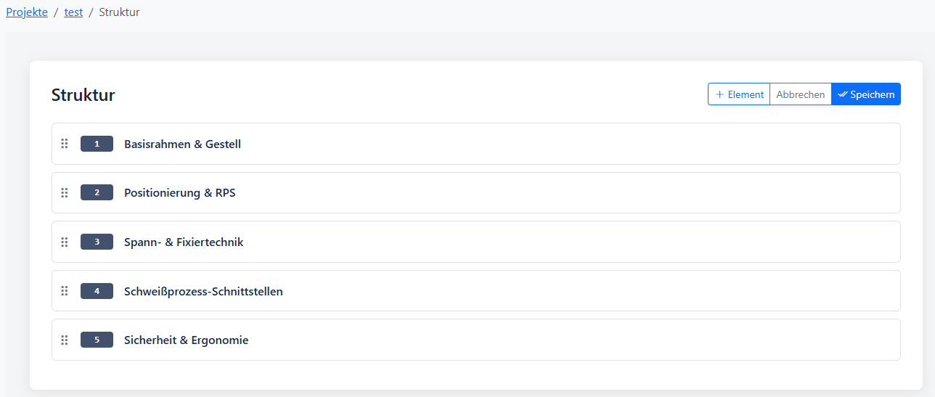
Task: Click number badge 1
Action: coord(97,144)
